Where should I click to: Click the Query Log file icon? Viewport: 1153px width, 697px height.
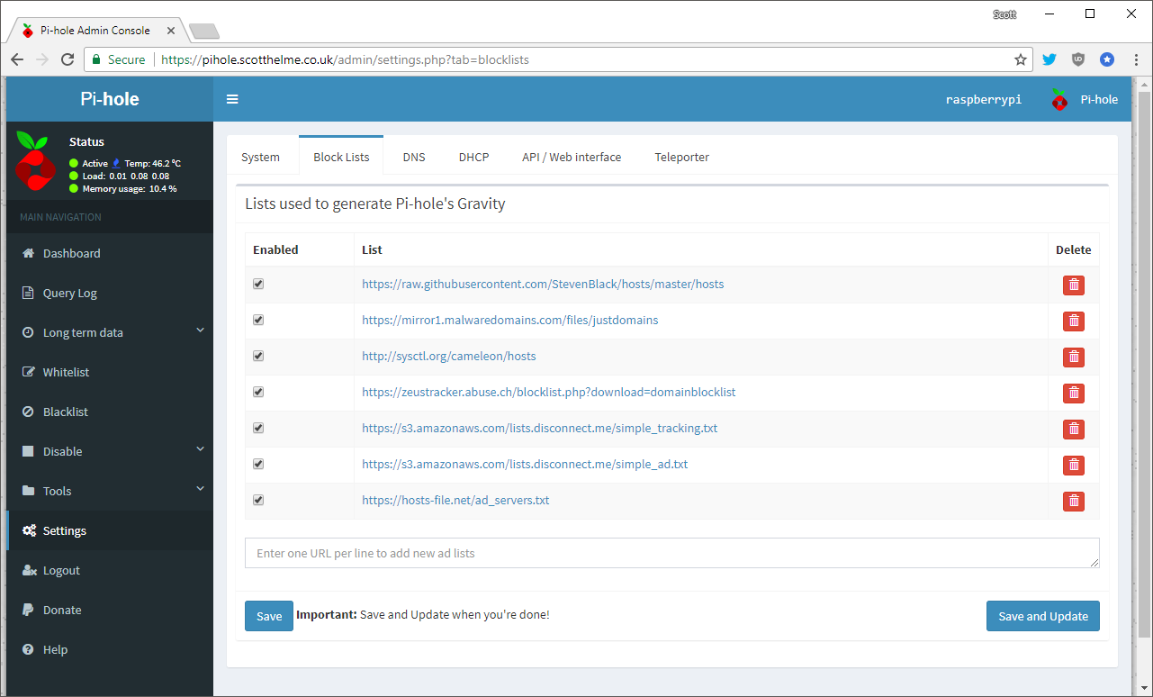click(x=28, y=293)
